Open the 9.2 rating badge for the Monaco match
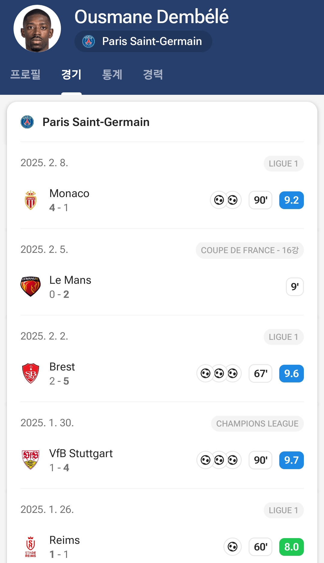This screenshot has height=563, width=324. tap(291, 200)
